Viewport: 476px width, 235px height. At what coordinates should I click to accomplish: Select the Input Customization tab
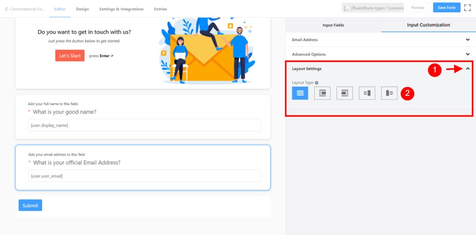428,25
